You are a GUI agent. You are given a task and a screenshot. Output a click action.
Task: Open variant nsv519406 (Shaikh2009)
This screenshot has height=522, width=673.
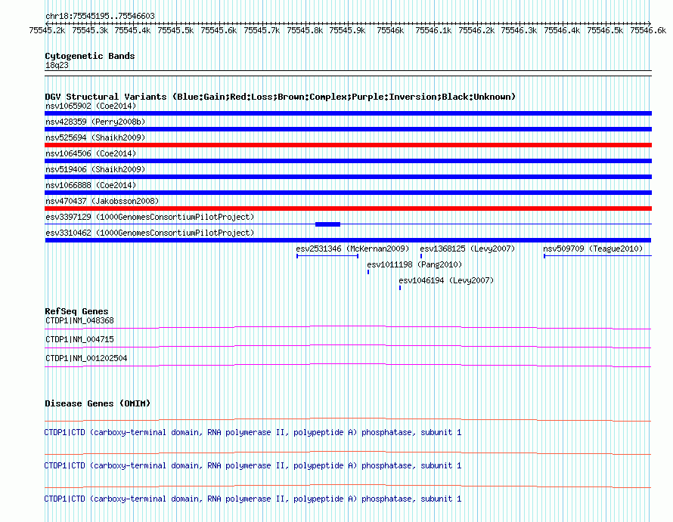click(95, 169)
